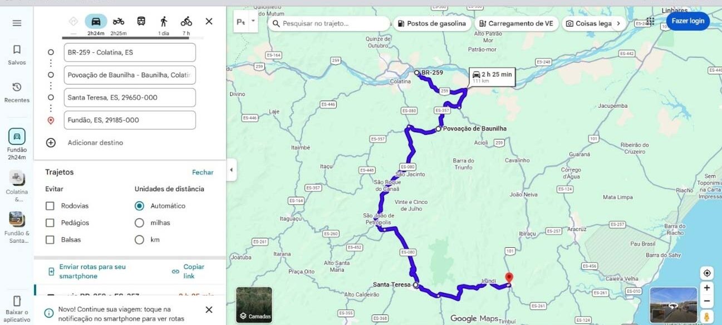Click the BR-259 start waypoint marker
The image size is (722, 325).
416,73
